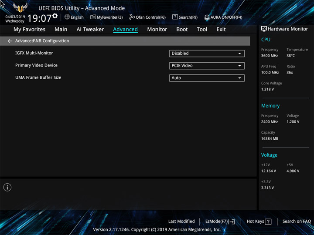The image size is (314, 235).
Task: Change language via English label
Action: tap(77, 17)
